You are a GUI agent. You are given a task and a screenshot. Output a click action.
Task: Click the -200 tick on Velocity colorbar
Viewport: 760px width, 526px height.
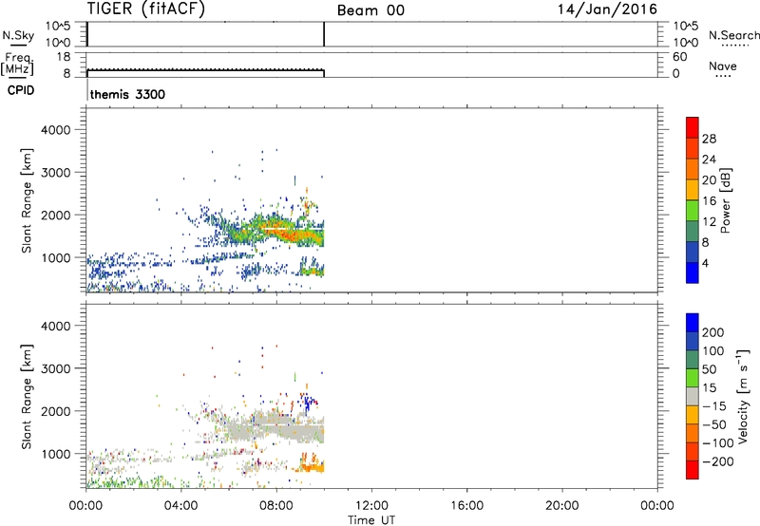coord(716,461)
